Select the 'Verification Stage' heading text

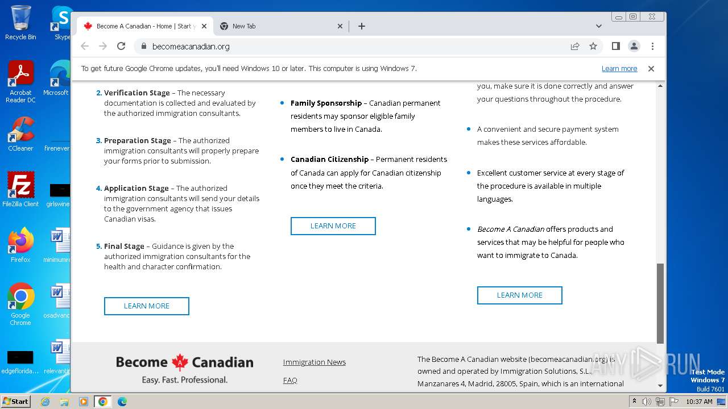pyautogui.click(x=136, y=93)
